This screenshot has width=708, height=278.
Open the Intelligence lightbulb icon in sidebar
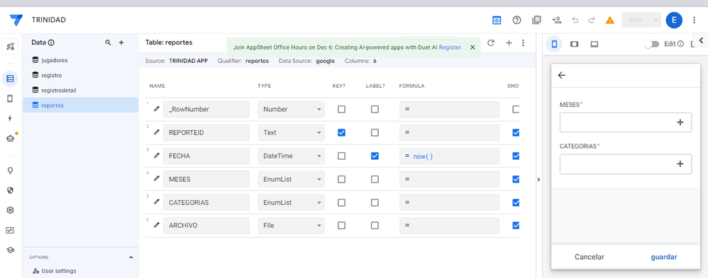10,170
